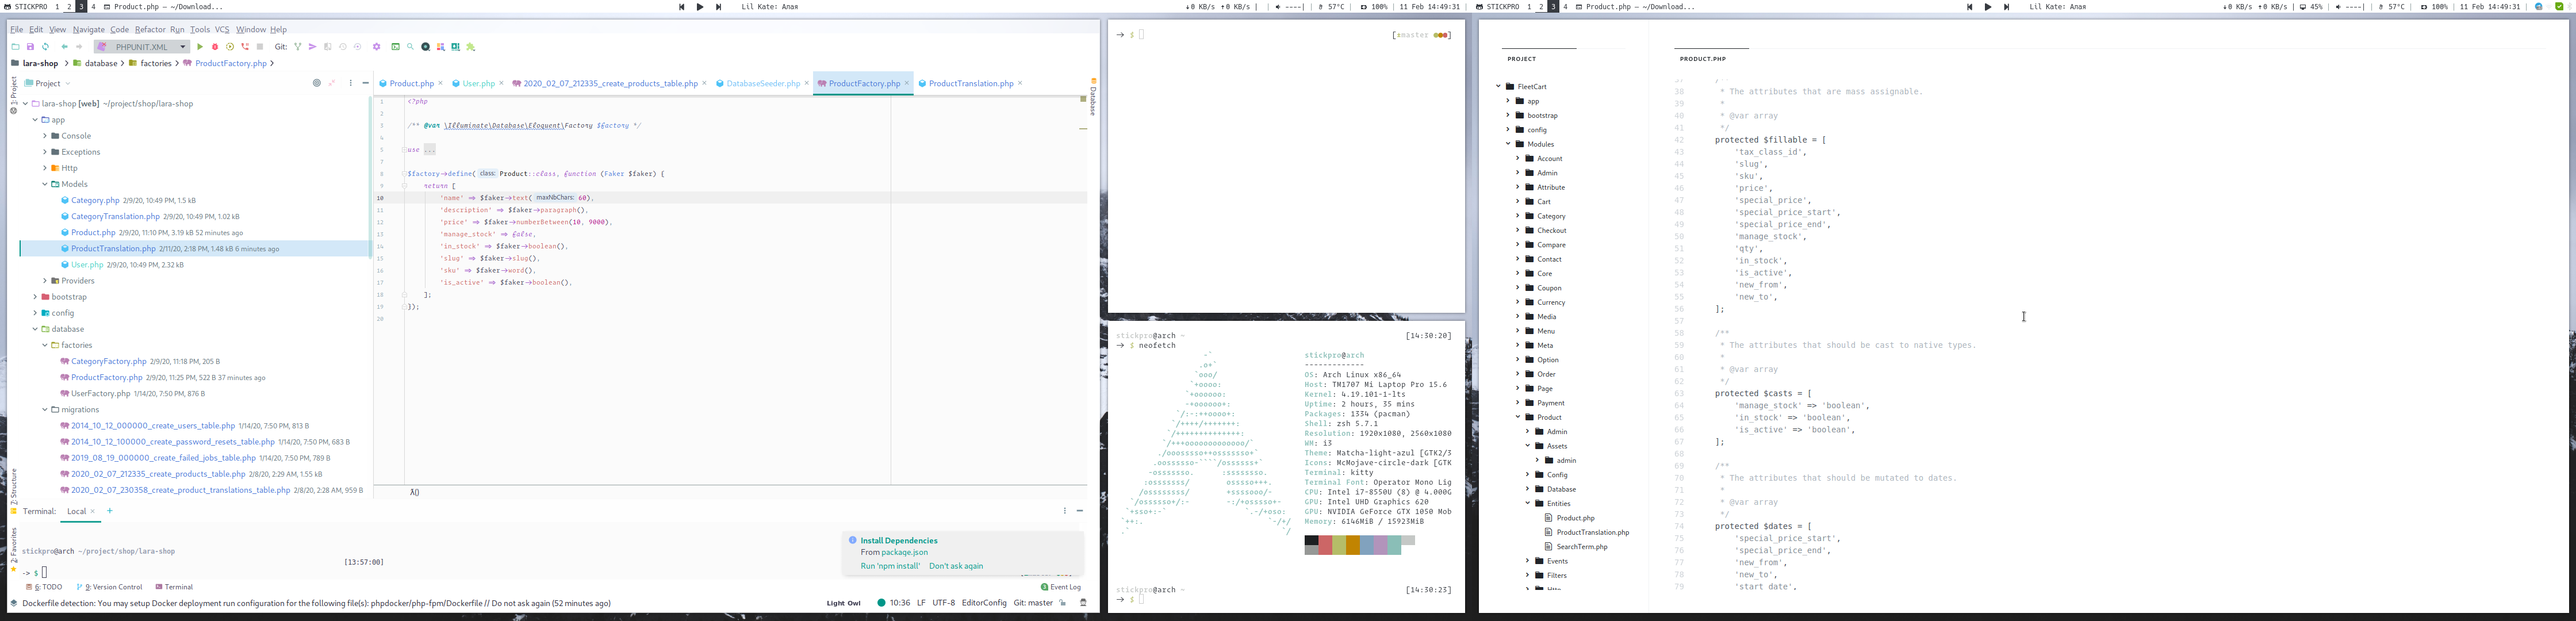Switch to the DatabaseSeeder.php editor tab
Screen dimensions: 2576x621
(x=763, y=83)
